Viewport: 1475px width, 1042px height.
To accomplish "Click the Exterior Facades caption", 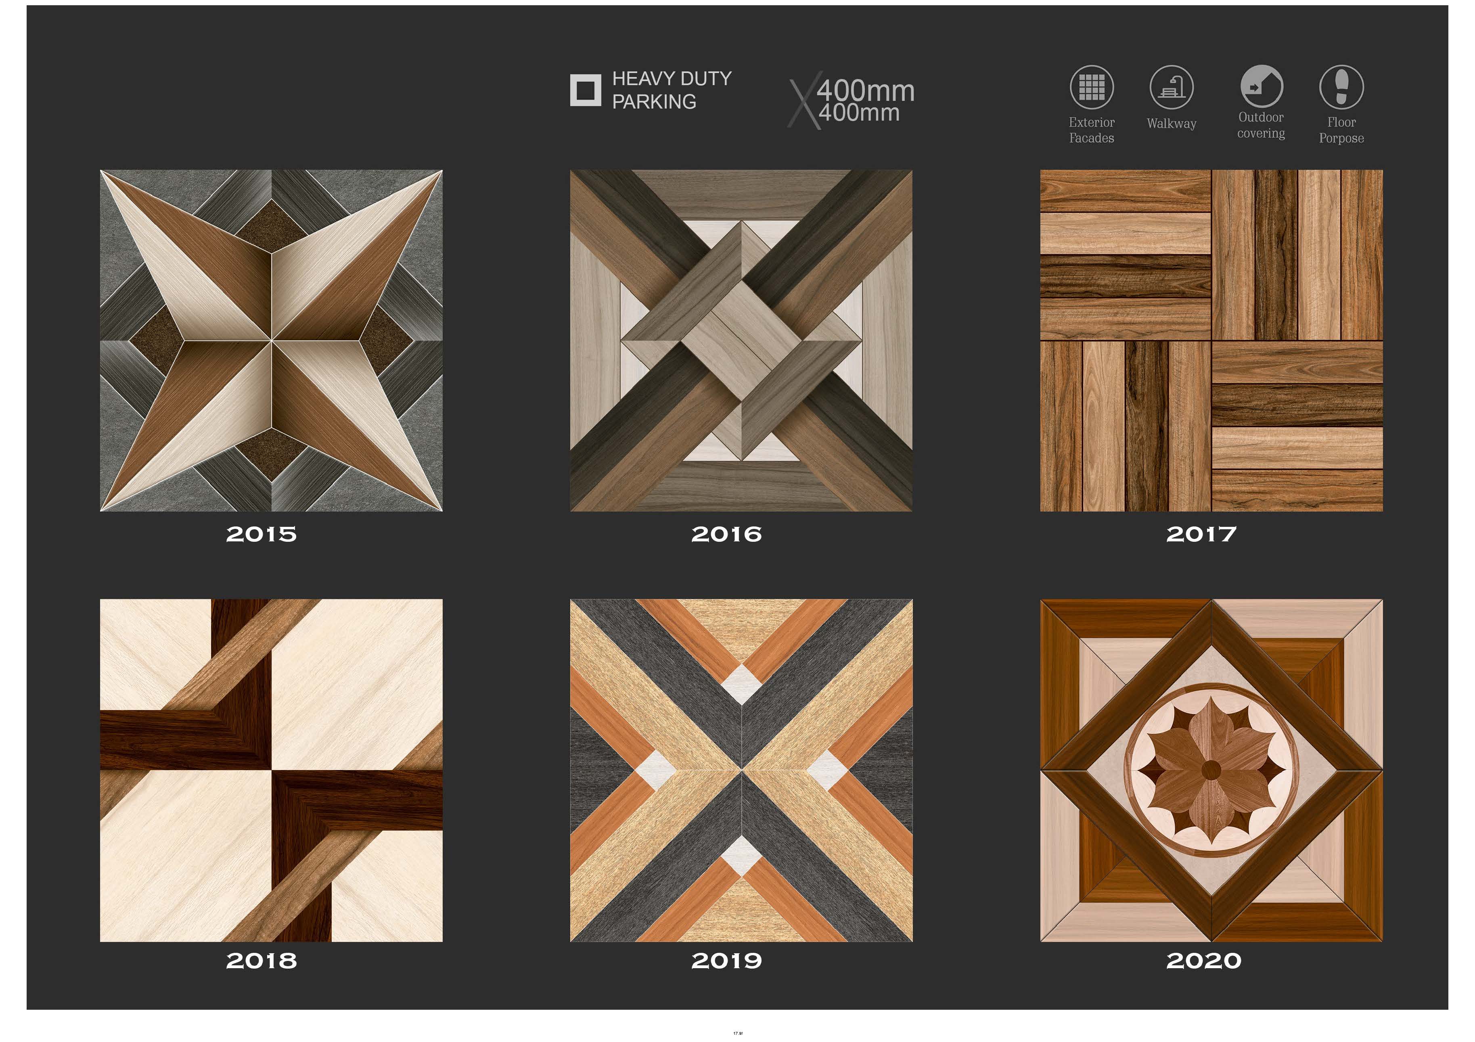I will click(x=1092, y=130).
